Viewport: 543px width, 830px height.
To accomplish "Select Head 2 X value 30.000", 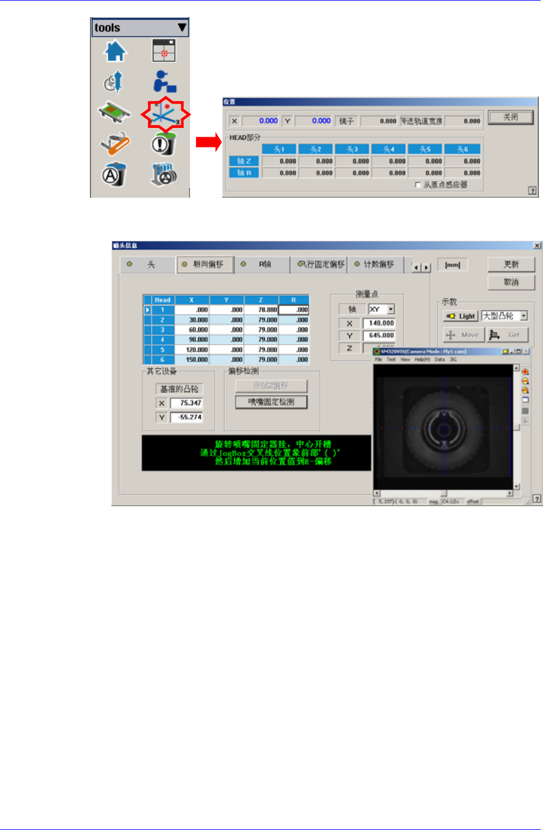I will point(192,320).
